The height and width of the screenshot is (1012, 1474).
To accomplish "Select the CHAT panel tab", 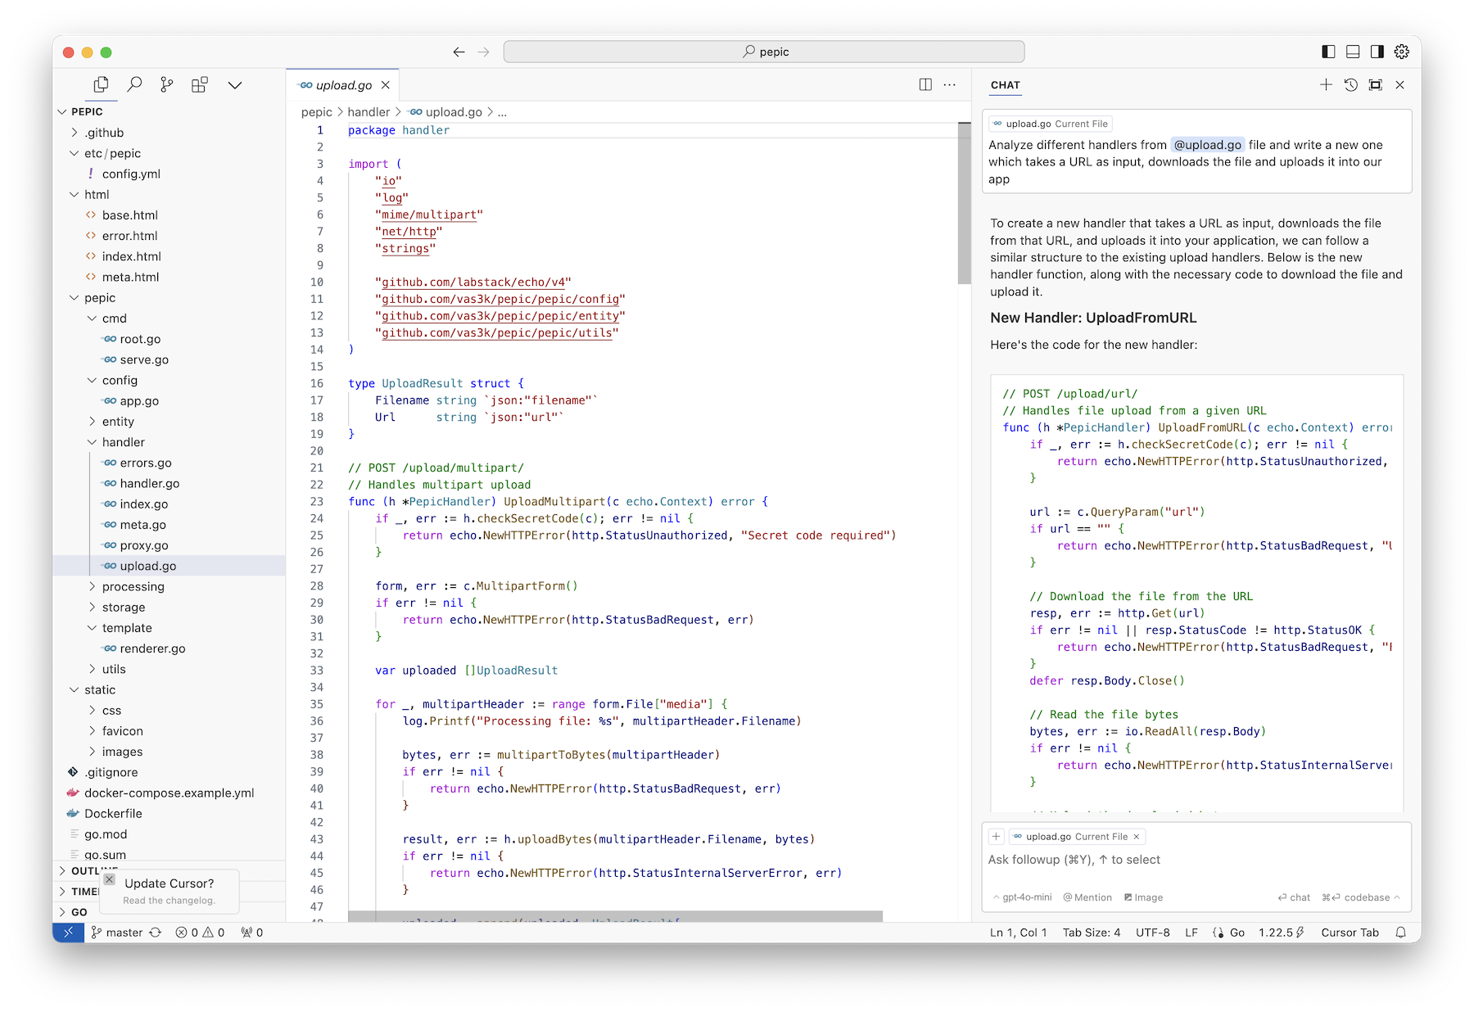I will (1005, 85).
